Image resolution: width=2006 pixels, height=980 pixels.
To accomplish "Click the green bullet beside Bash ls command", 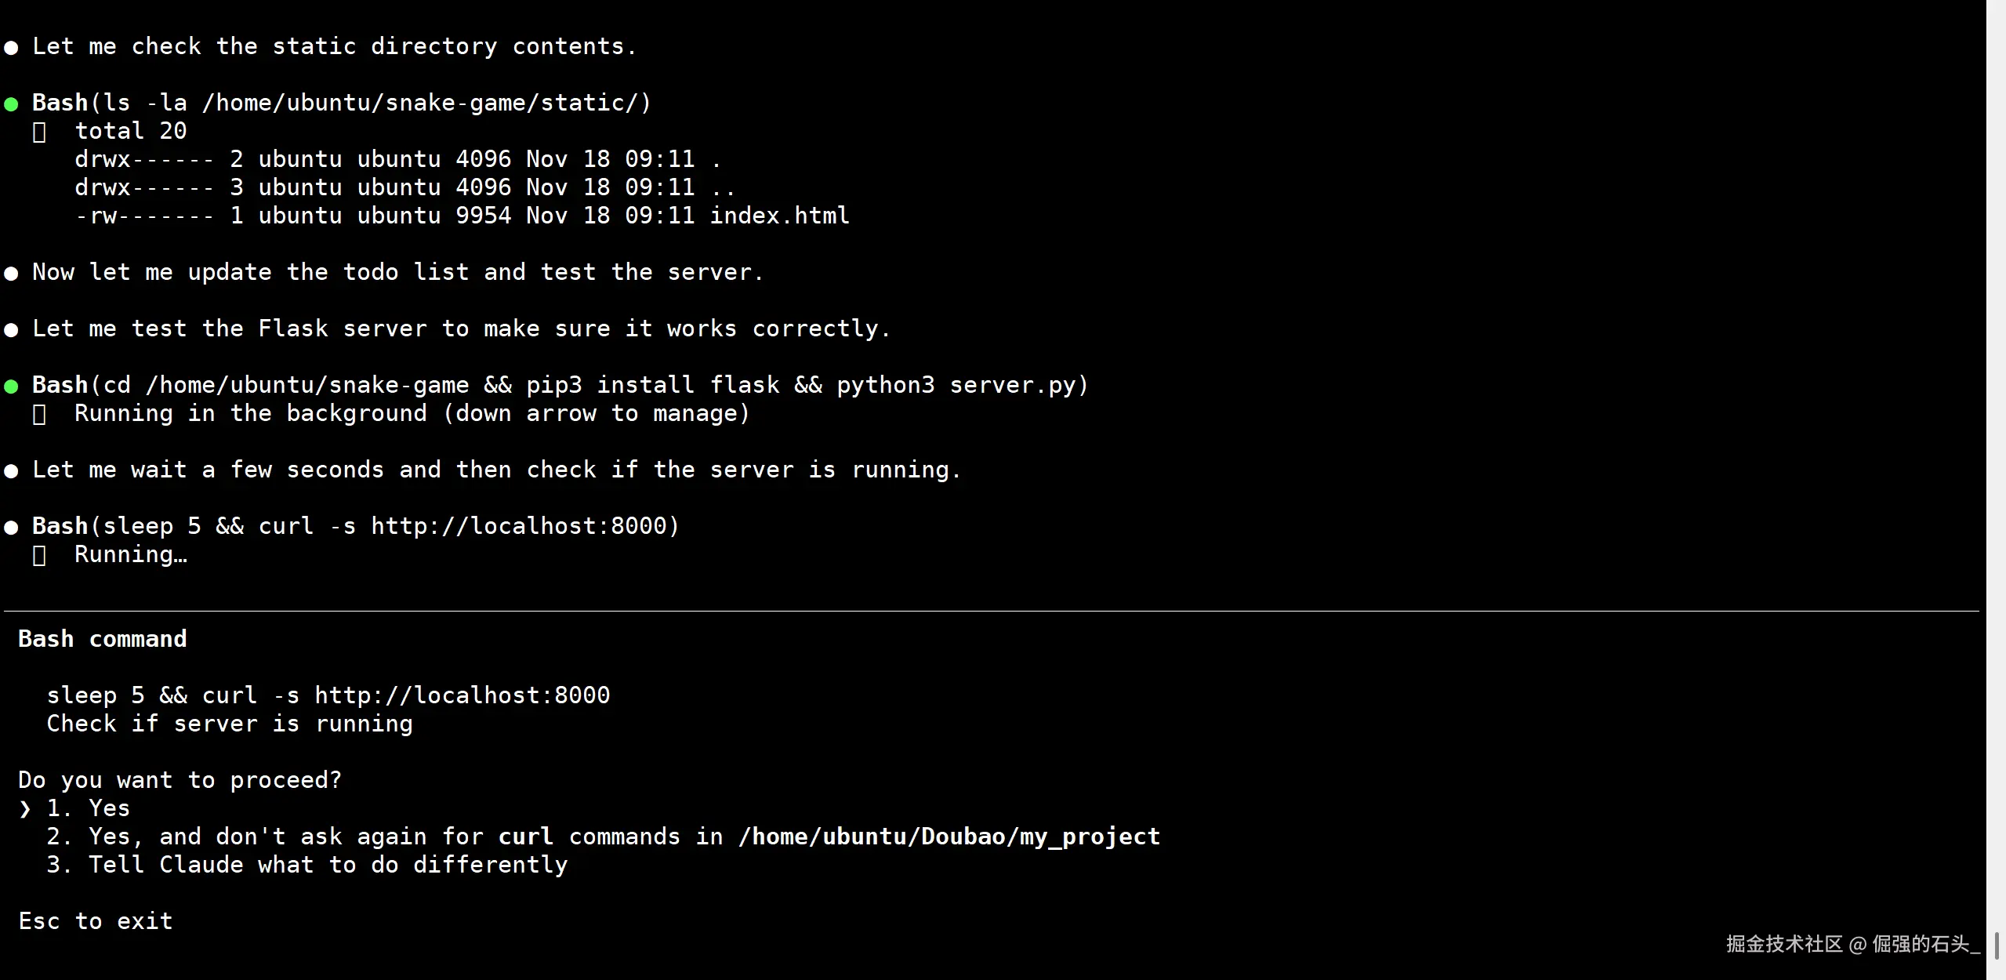I will [x=11, y=104].
